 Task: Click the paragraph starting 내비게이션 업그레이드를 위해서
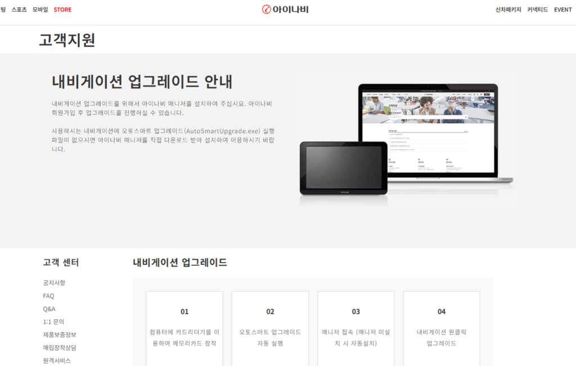click(161, 108)
